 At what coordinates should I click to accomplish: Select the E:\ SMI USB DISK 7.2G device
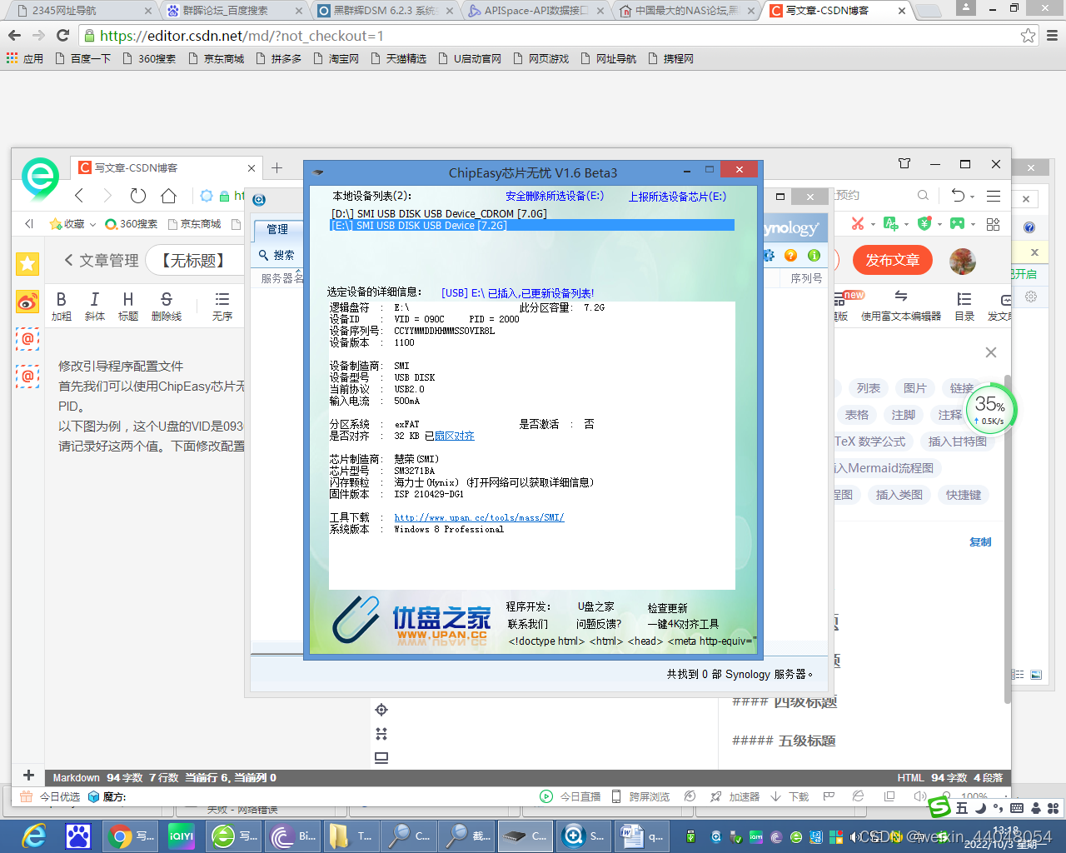(532, 226)
